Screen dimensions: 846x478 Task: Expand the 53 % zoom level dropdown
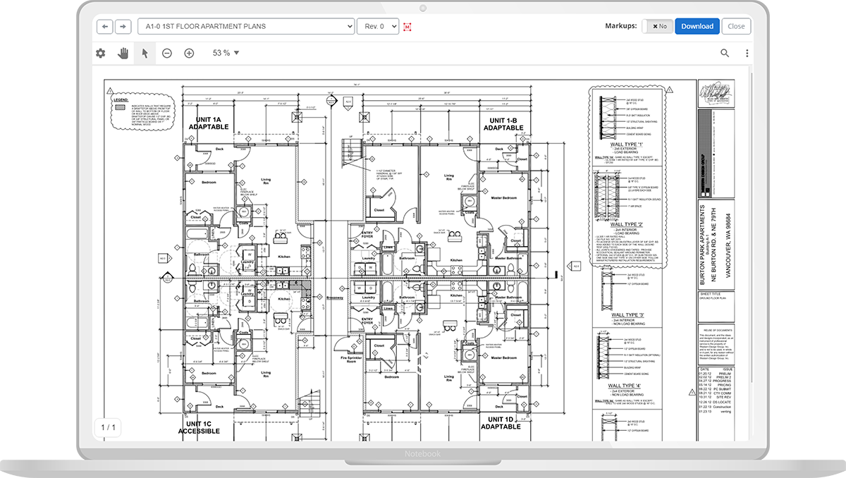click(x=226, y=53)
